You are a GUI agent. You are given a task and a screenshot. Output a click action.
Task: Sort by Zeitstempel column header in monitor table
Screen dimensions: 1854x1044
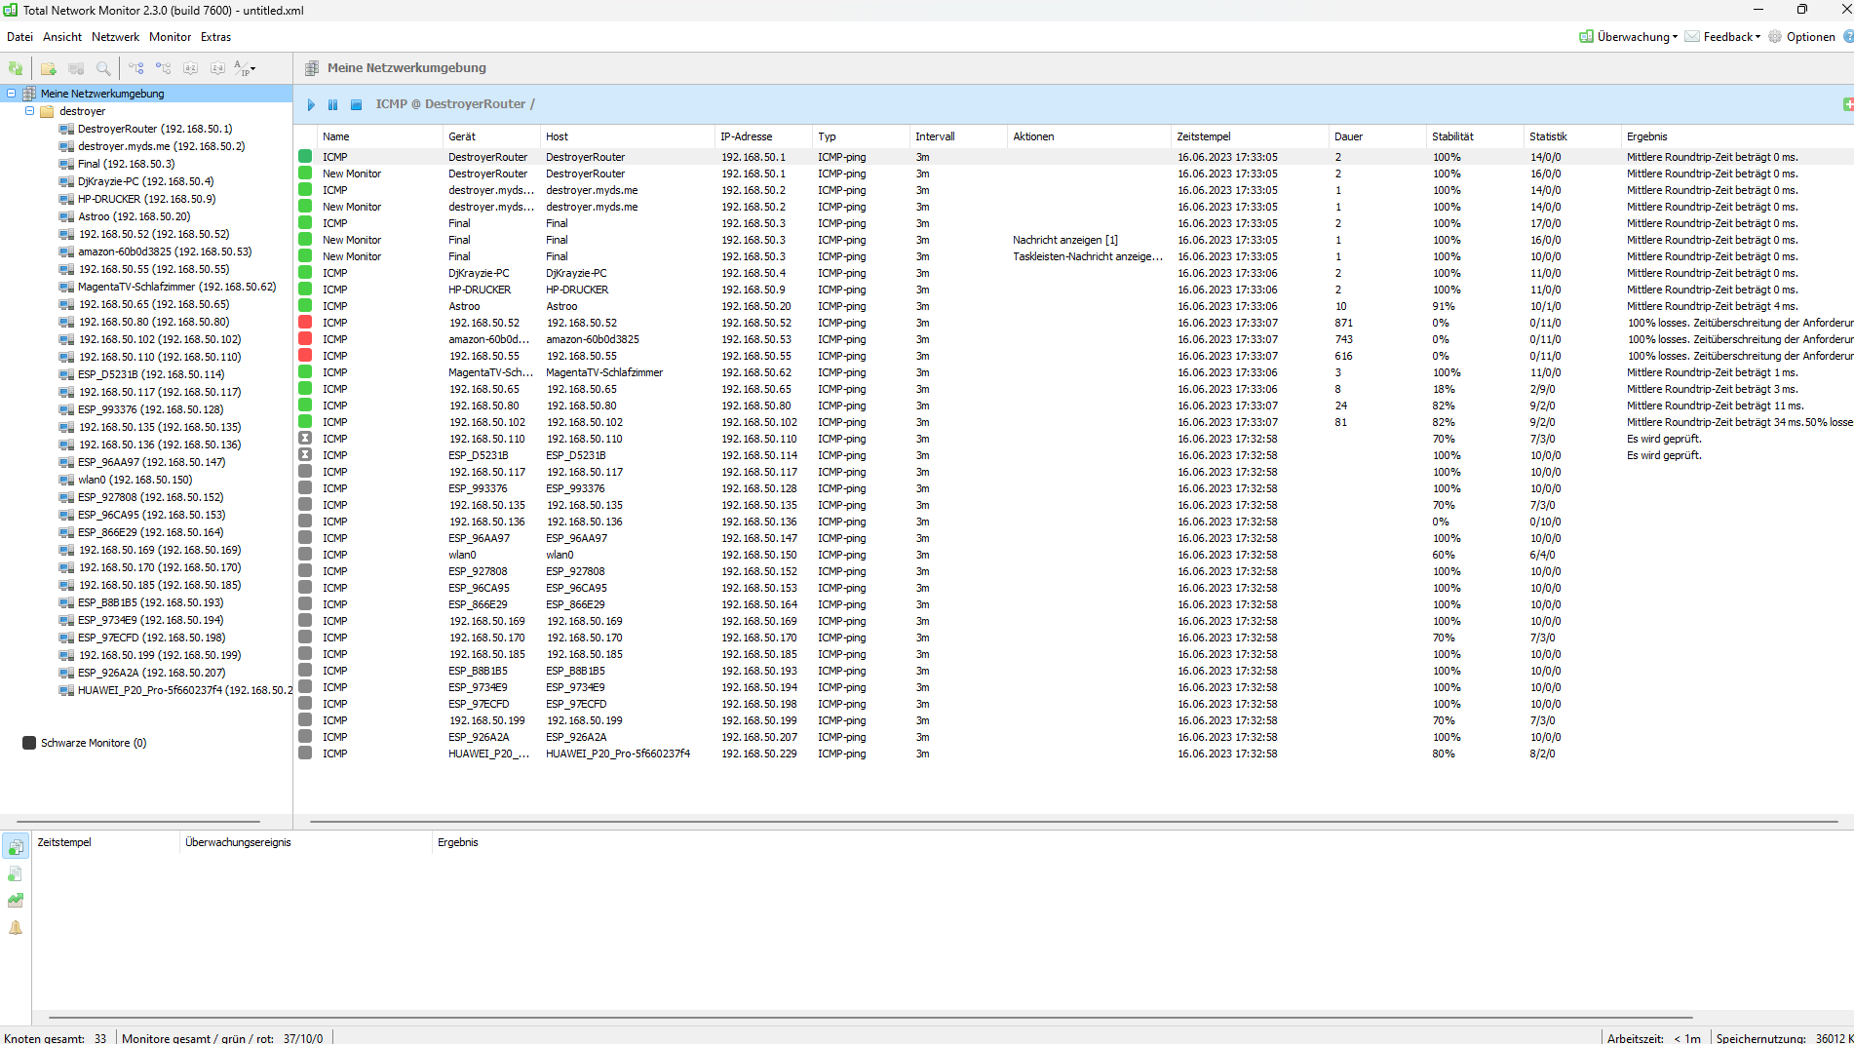pyautogui.click(x=1250, y=136)
